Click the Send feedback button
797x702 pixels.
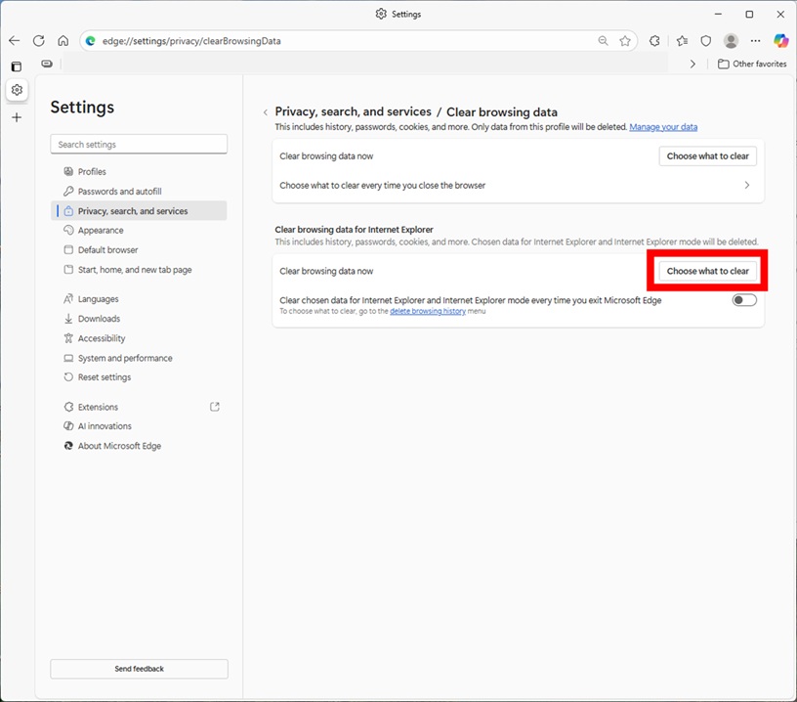pos(139,669)
